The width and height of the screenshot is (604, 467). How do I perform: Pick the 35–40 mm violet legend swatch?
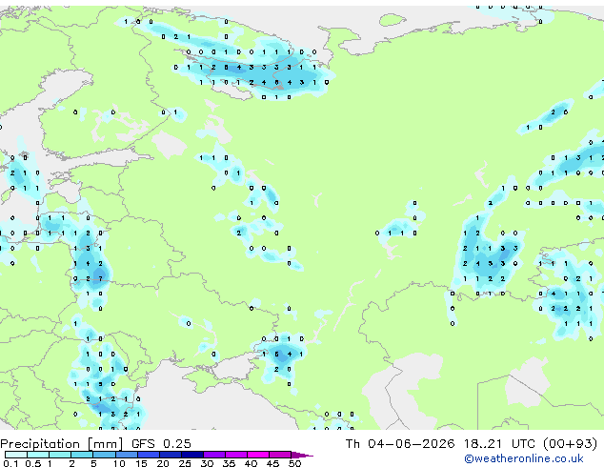click(236, 455)
